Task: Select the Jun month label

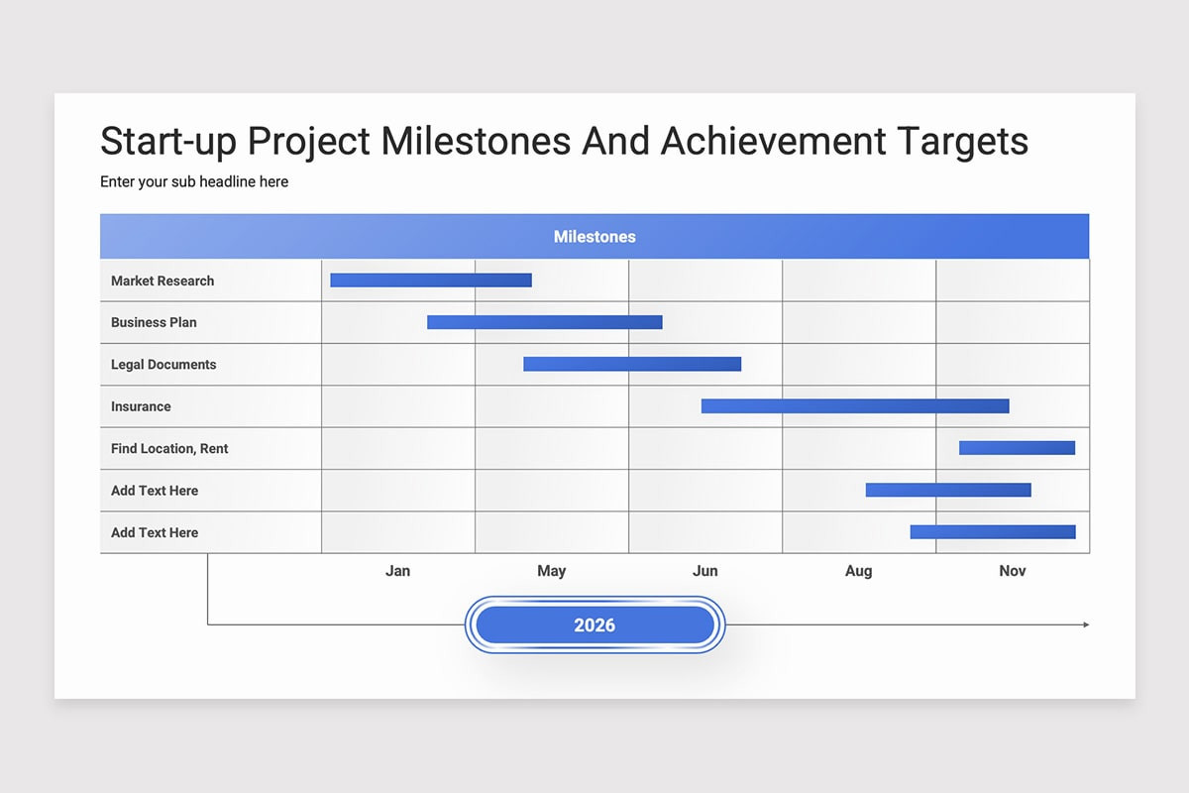Action: pos(705,571)
